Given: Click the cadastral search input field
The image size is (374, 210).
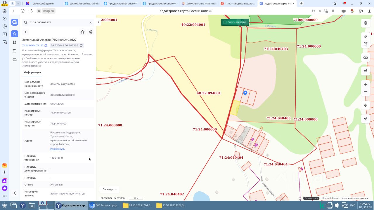Looking at the screenshot, I should [58, 22].
